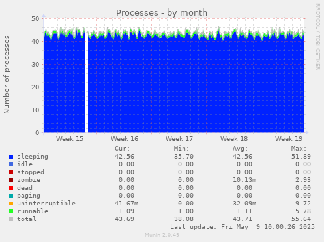Click the y-axis value 50
Image resolution: width=324 pixels, height=242 pixels.
click(35, 19)
